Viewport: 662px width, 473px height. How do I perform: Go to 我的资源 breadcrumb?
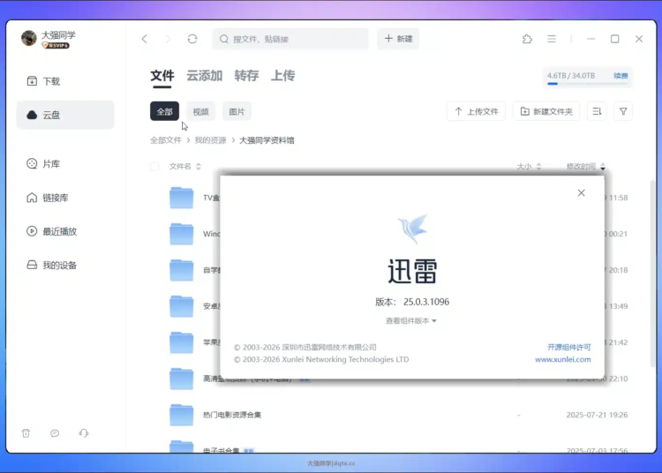210,140
